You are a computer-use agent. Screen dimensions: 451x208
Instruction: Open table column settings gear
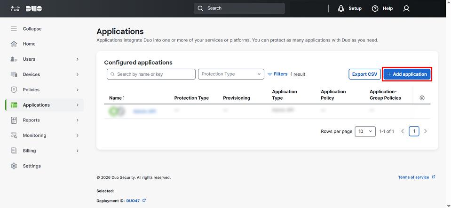pos(422,98)
